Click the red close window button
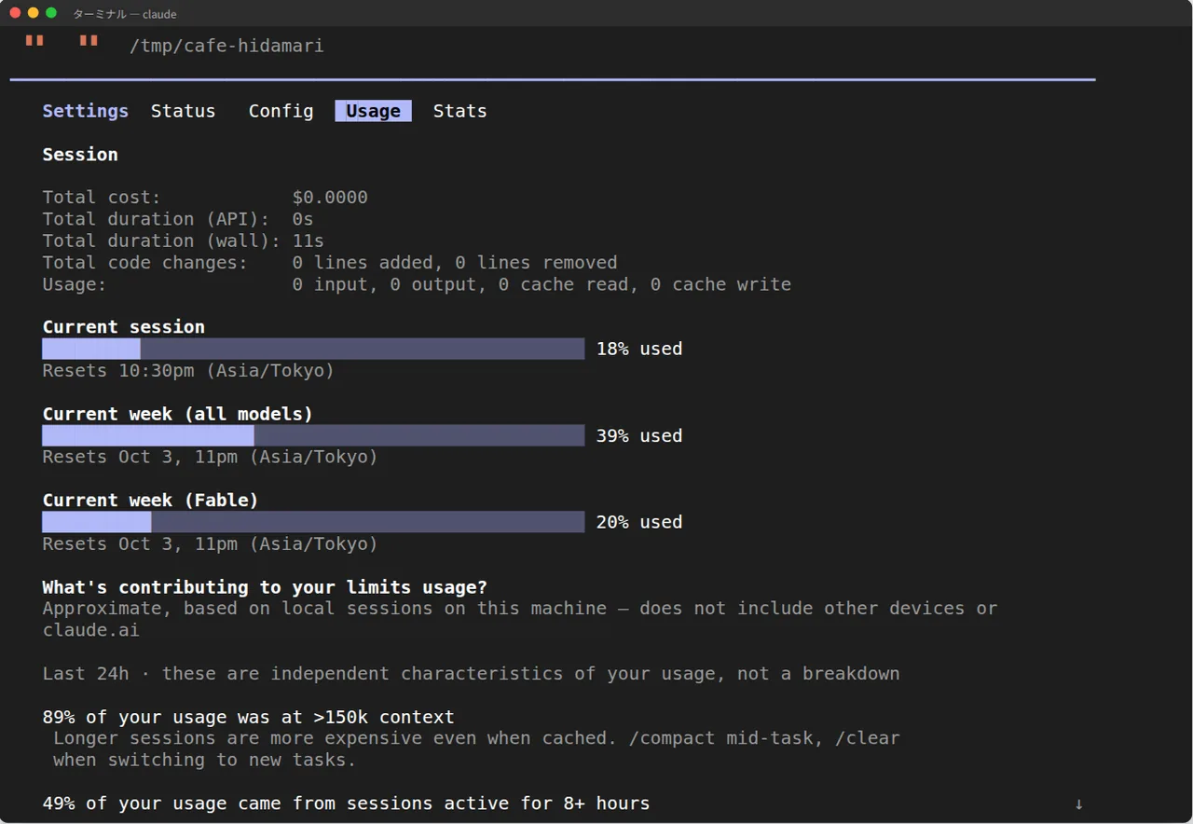This screenshot has height=824, width=1193. click(15, 13)
